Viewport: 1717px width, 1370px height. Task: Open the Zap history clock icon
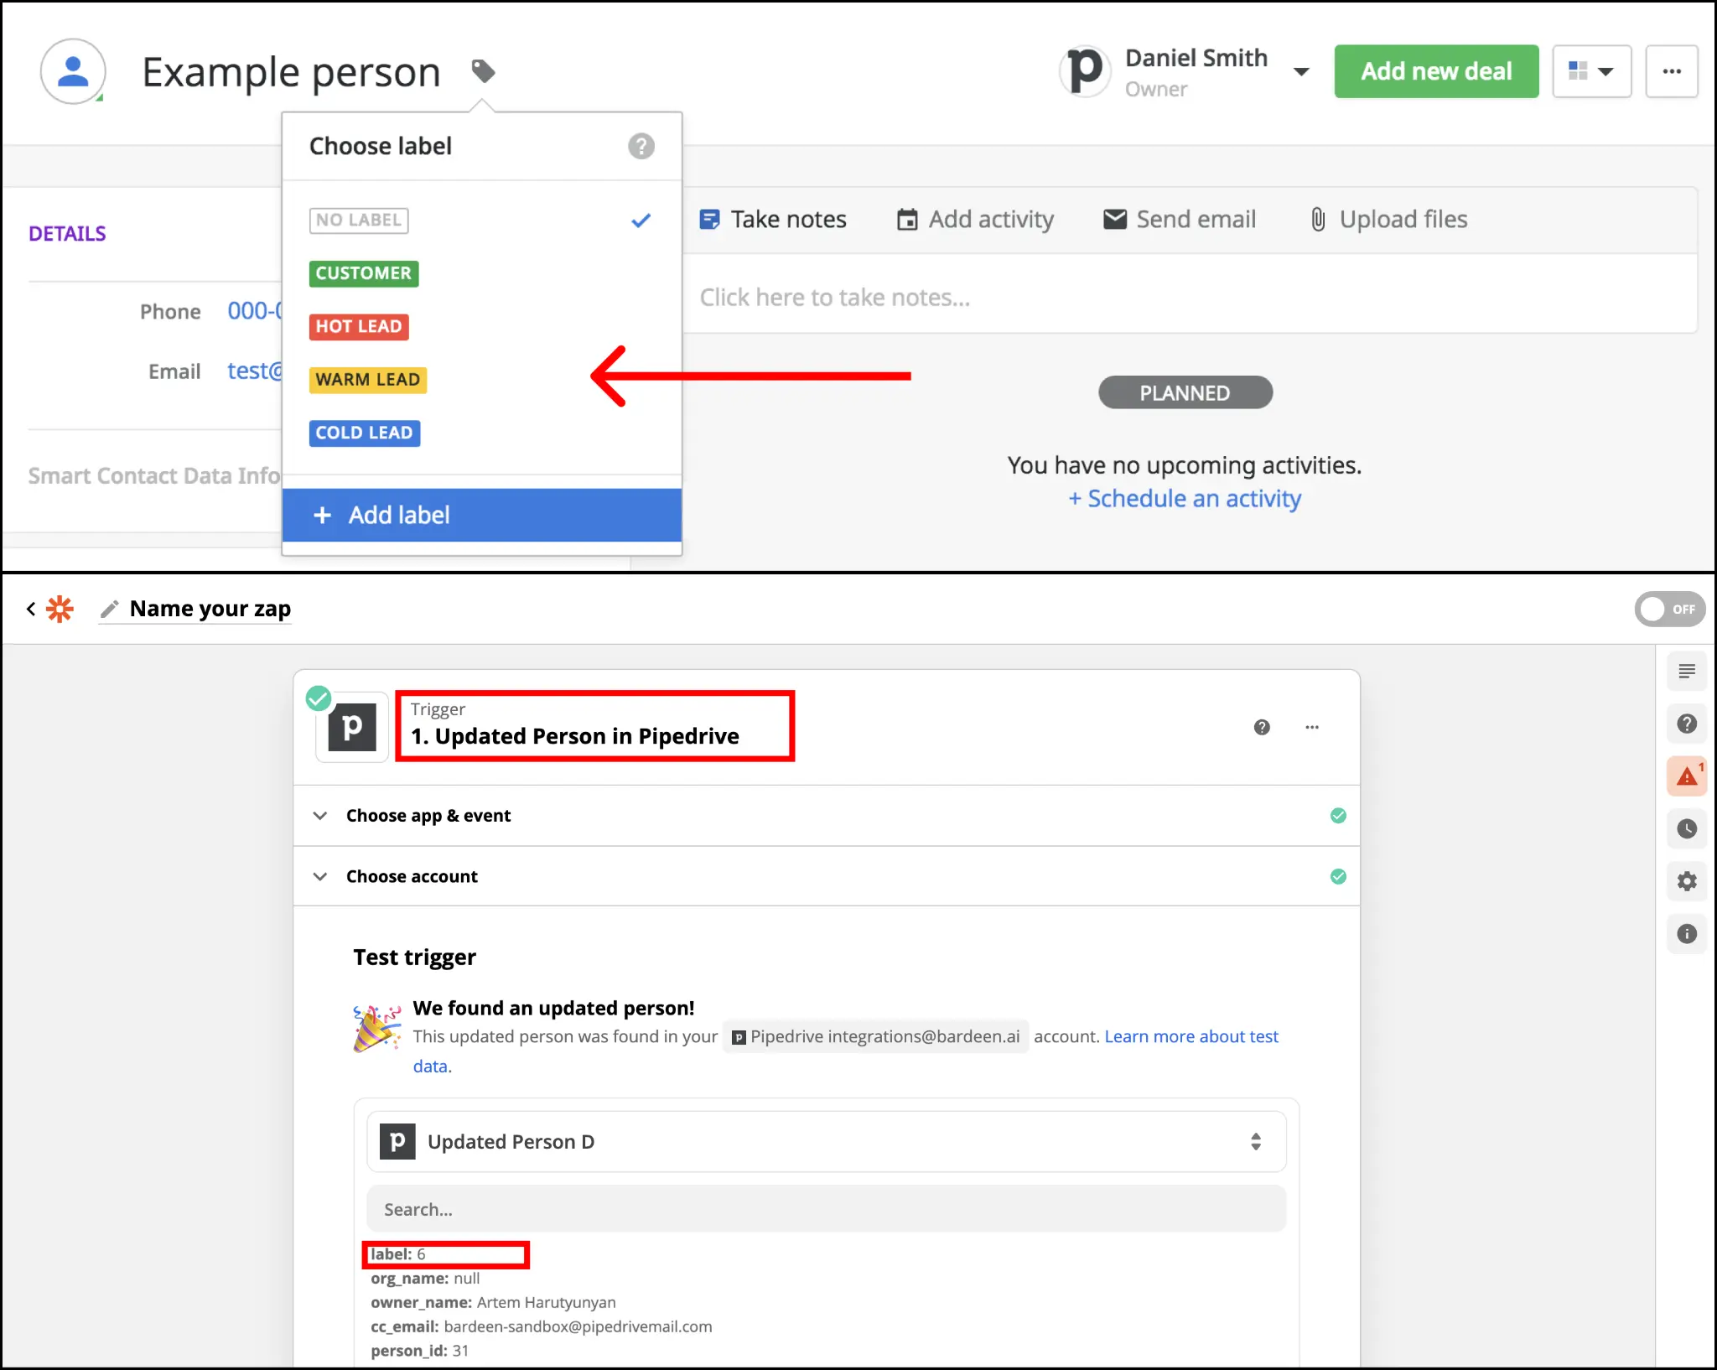[1687, 828]
